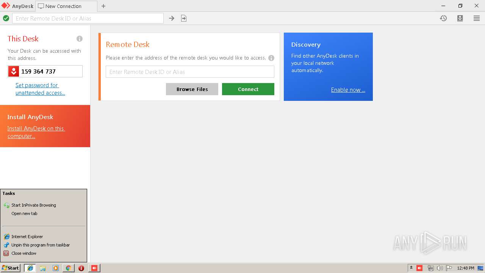Click the connect arrow in address bar

click(172, 18)
